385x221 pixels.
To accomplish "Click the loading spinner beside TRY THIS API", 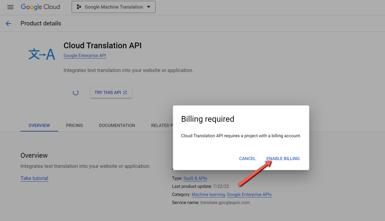I will 76,93.
